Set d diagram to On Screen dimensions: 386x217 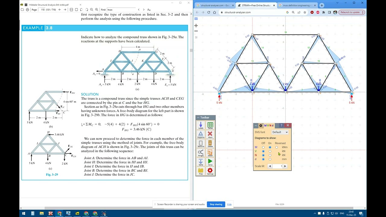pos(270,159)
